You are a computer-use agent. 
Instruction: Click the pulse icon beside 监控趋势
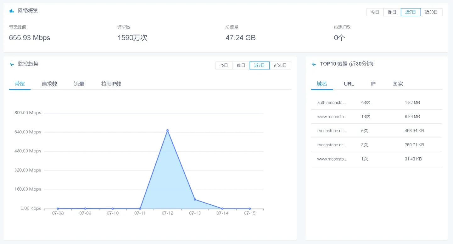click(x=12, y=64)
